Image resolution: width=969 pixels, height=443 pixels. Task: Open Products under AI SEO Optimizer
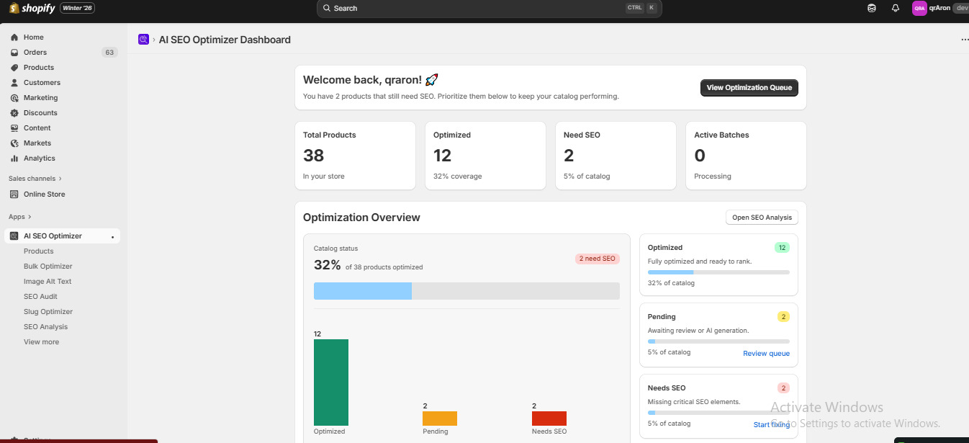click(39, 251)
